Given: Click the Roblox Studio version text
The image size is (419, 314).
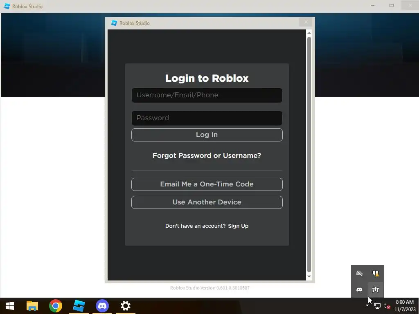Looking at the screenshot, I should click(210, 288).
